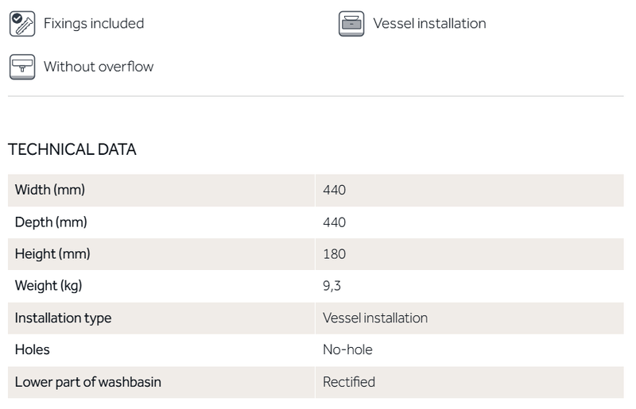
Task: Select the Fixings included label
Action: point(94,24)
